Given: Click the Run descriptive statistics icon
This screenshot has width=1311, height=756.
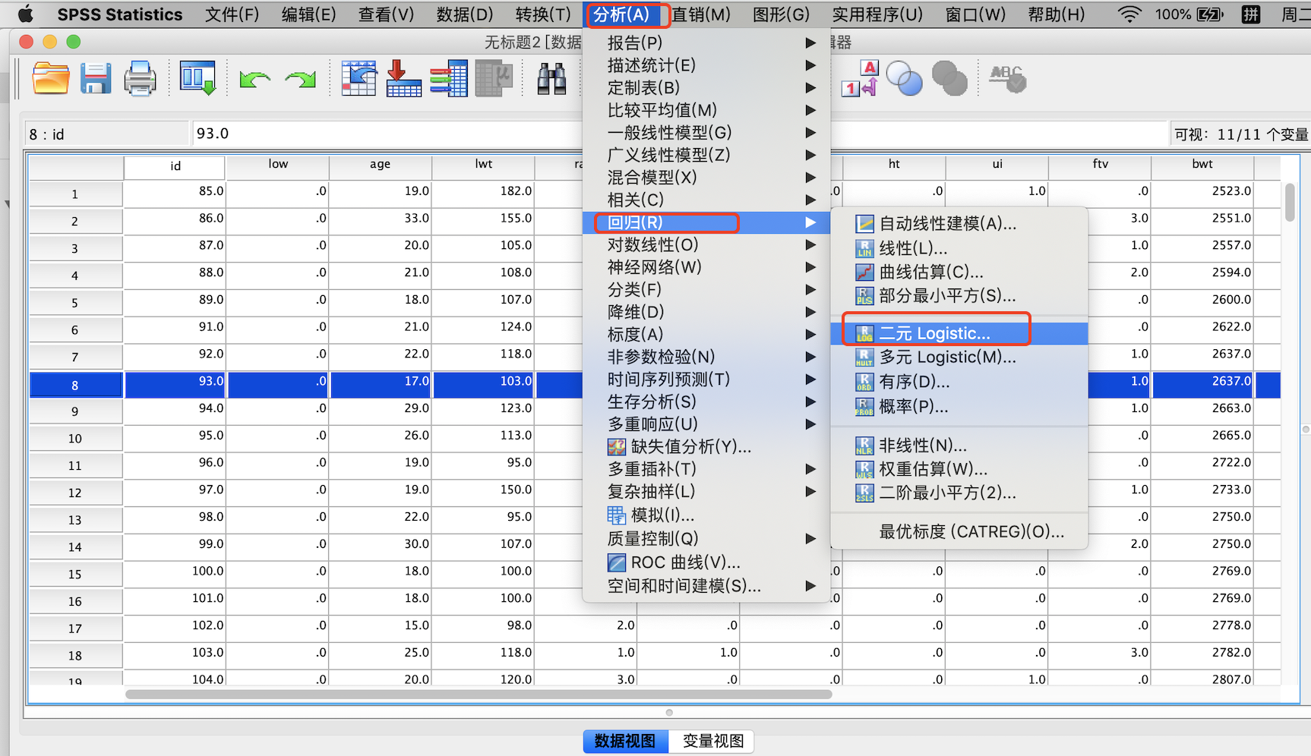Looking at the screenshot, I should tap(494, 78).
